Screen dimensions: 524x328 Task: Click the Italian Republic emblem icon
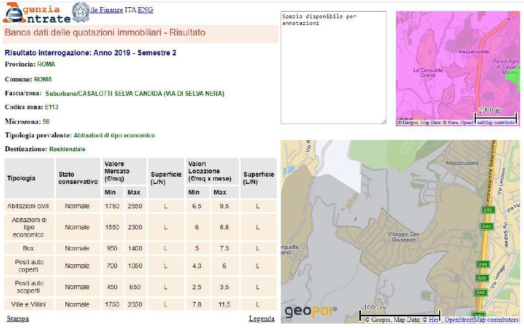[81, 12]
